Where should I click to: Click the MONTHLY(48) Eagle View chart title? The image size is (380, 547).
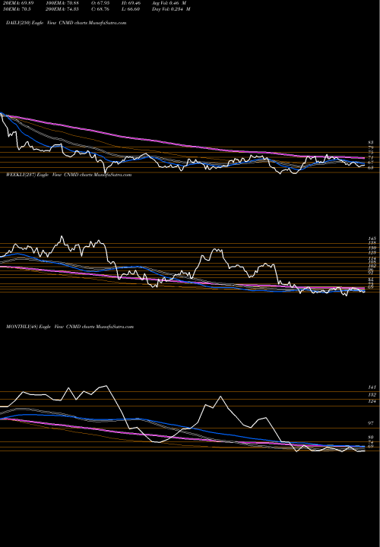(x=70, y=327)
